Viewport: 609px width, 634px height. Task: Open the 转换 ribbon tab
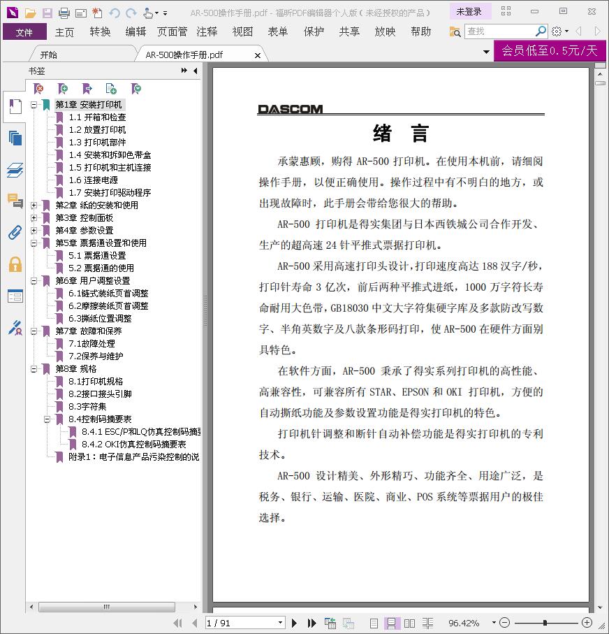(101, 32)
